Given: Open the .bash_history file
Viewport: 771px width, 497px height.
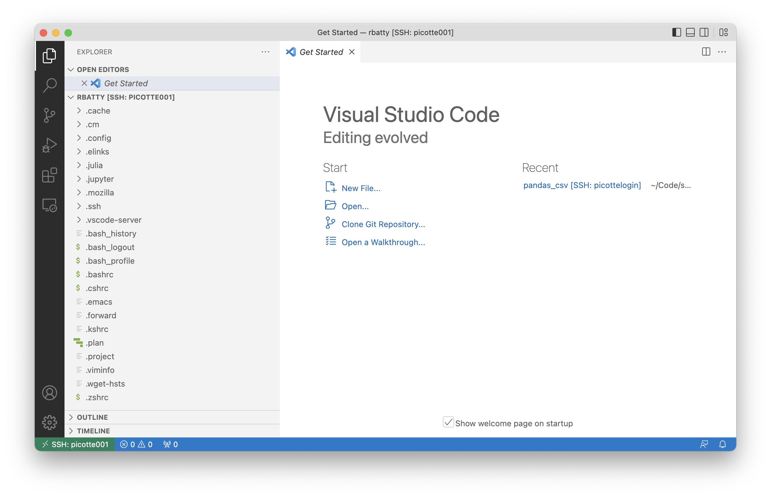Looking at the screenshot, I should [x=172, y=234].
